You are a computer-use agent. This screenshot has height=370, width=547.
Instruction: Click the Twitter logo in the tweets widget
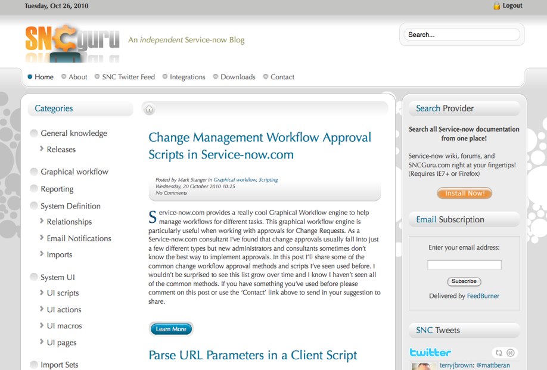pos(430,353)
